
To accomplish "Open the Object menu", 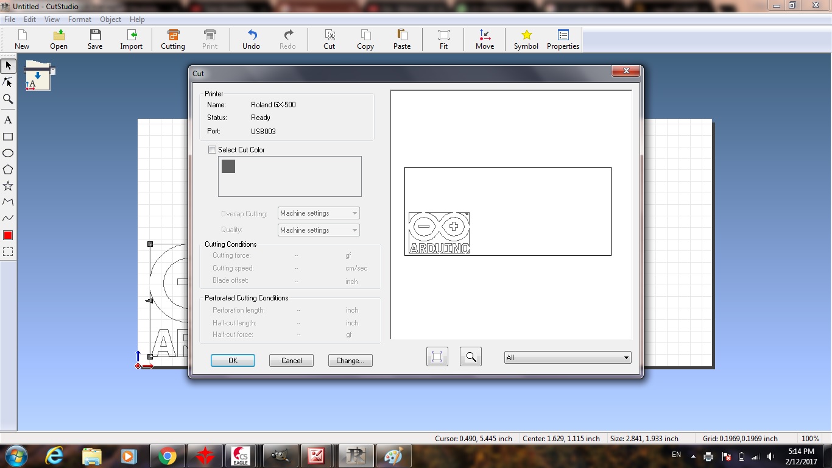I will (x=111, y=19).
